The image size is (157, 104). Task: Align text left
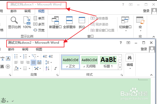coord(16,62)
